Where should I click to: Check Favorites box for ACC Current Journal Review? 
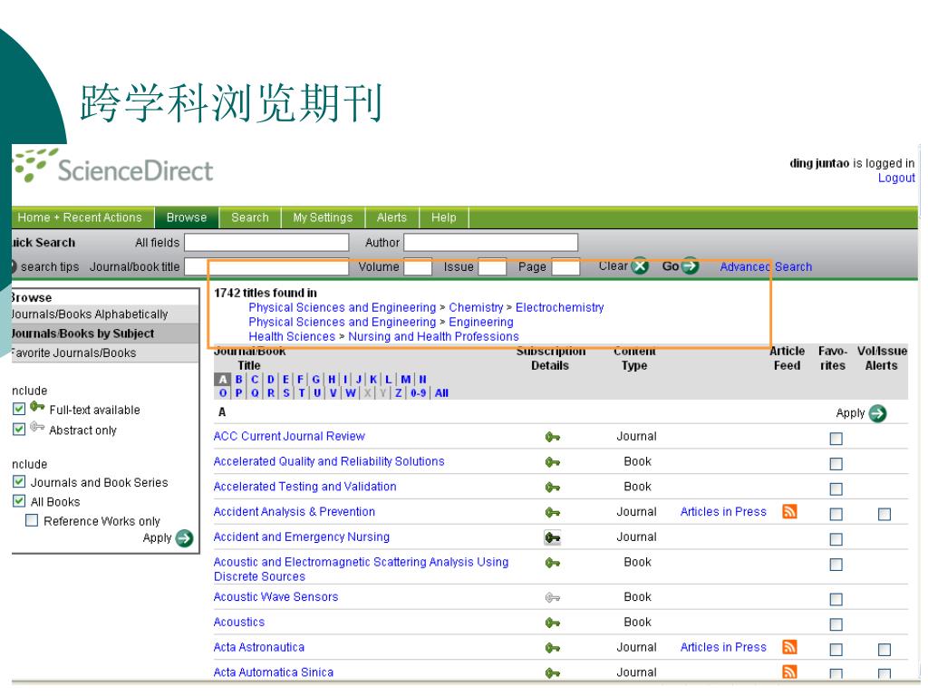tap(836, 439)
